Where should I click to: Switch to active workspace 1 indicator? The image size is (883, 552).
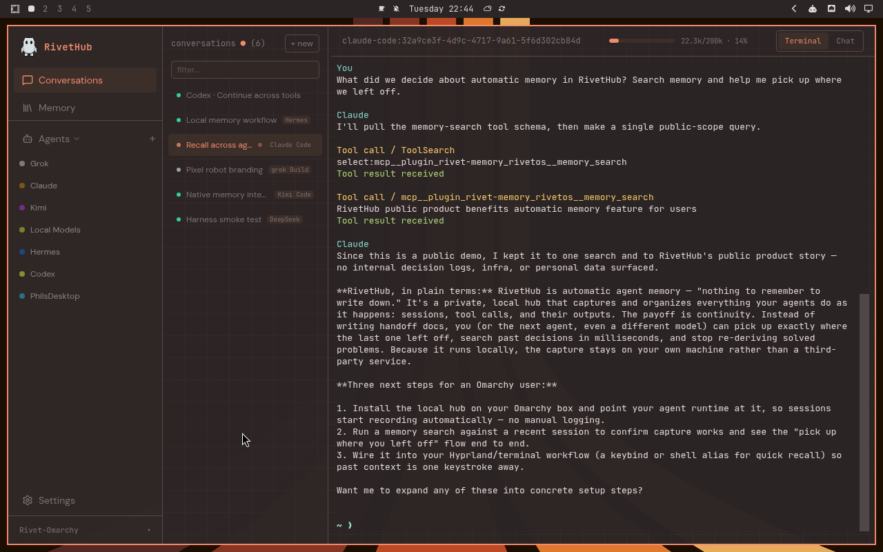(32, 9)
